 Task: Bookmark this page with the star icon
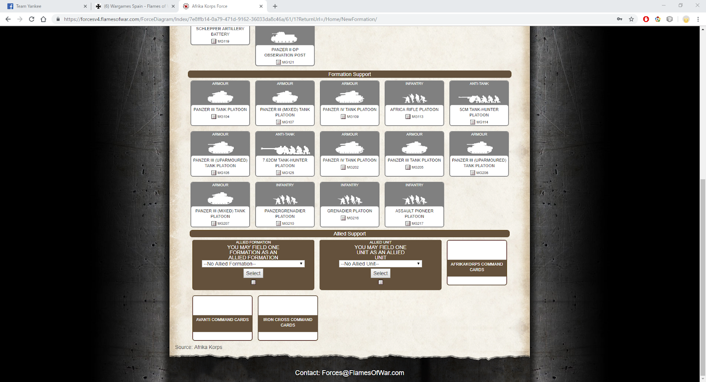(631, 19)
